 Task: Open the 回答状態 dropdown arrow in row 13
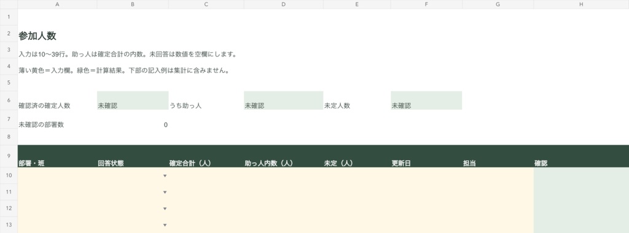pos(165,225)
